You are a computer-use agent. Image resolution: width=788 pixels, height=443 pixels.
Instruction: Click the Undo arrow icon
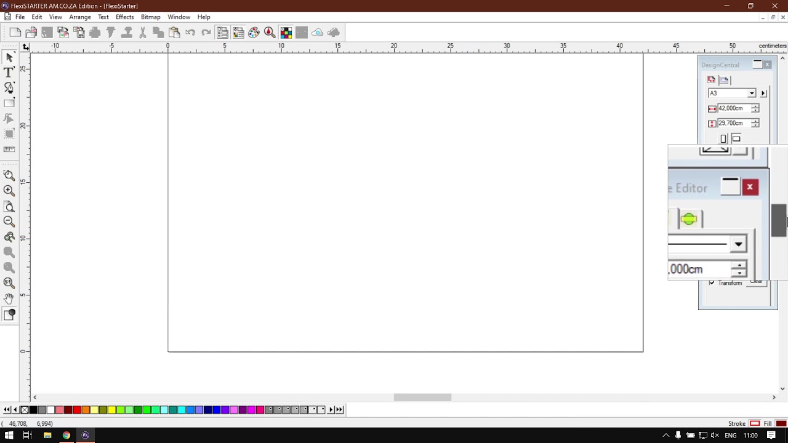(190, 33)
